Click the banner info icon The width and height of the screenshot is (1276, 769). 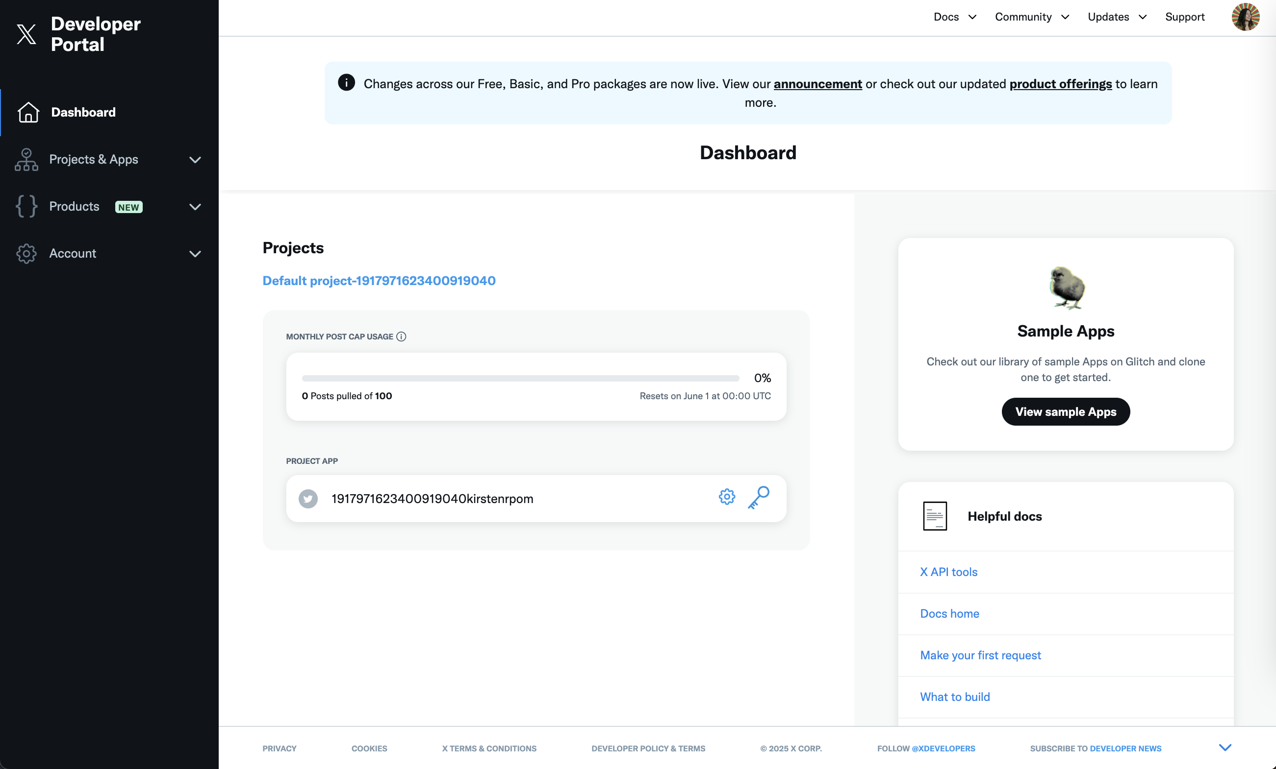point(346,83)
